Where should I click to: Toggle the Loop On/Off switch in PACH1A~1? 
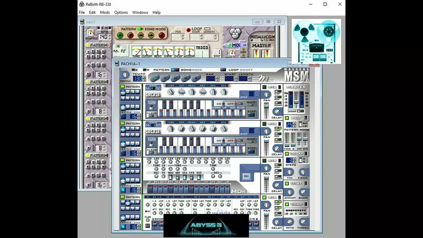pos(223,70)
